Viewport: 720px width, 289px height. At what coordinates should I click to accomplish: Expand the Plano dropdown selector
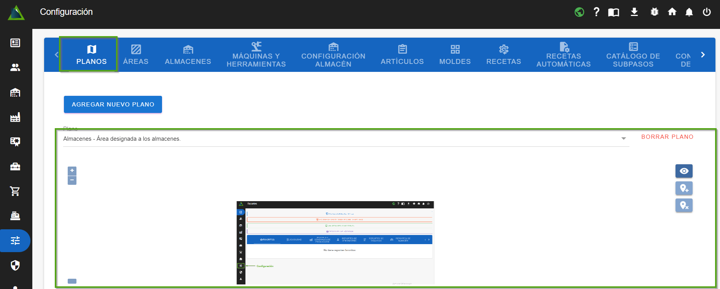click(623, 139)
